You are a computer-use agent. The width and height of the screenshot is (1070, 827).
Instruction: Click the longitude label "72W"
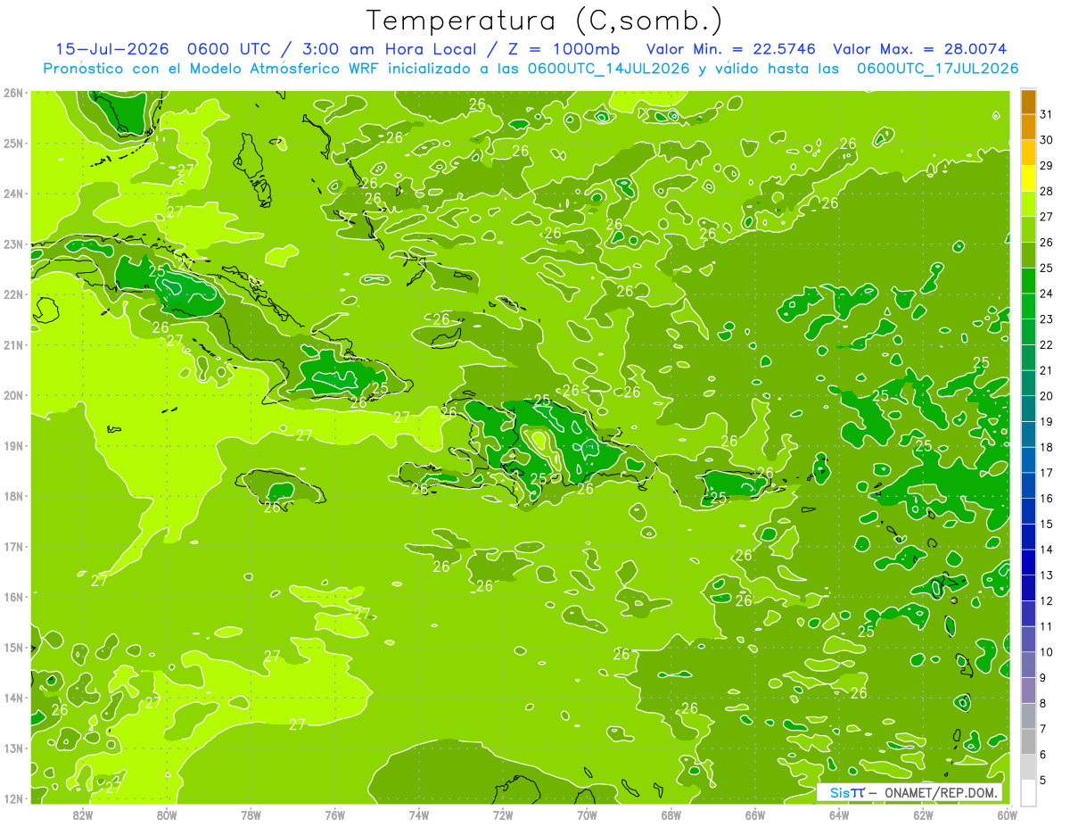(503, 815)
